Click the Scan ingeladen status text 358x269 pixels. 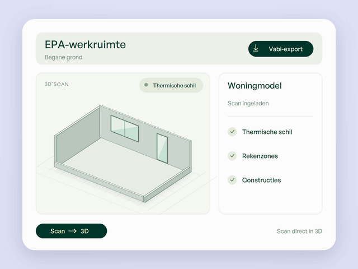pos(248,103)
